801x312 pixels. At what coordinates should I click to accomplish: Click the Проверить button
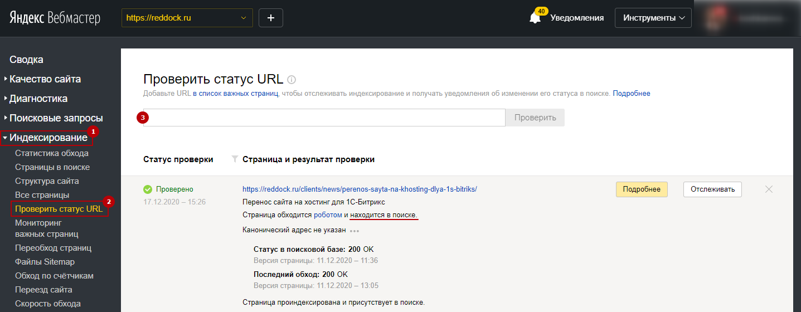(x=535, y=118)
